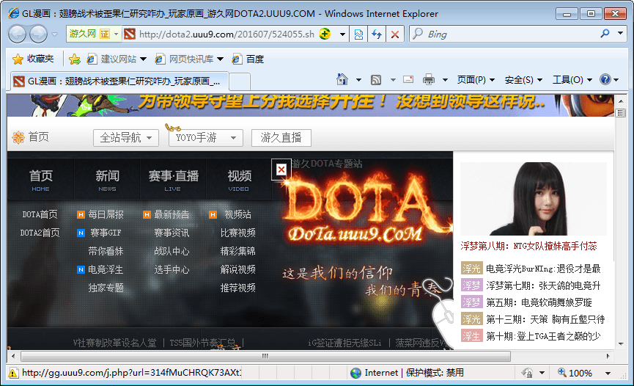Screen dimensions: 634x386
Task: Click the site 首页 link with orange icon
Action: click(31, 137)
